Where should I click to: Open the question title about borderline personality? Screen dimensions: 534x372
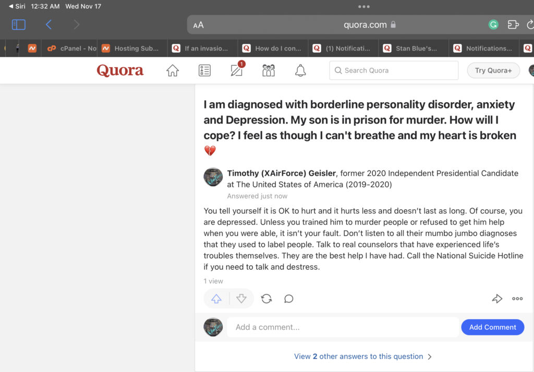360,127
